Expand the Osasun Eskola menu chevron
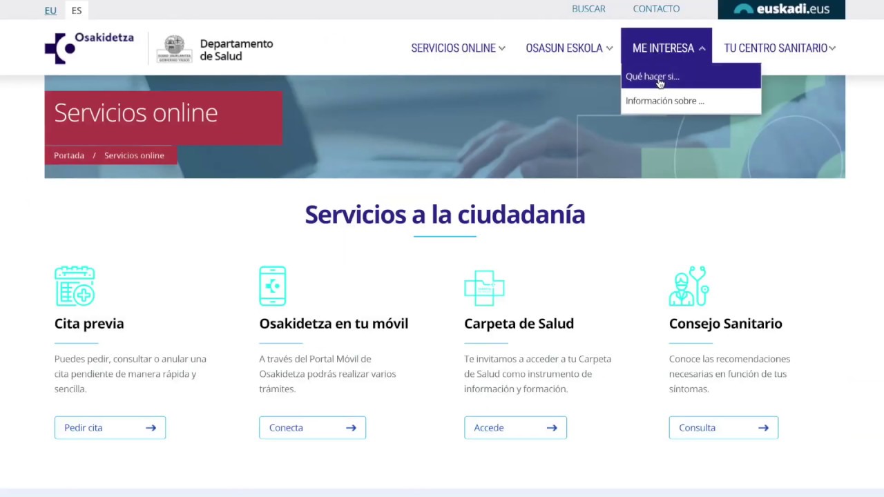This screenshot has width=884, height=497. coord(609,48)
